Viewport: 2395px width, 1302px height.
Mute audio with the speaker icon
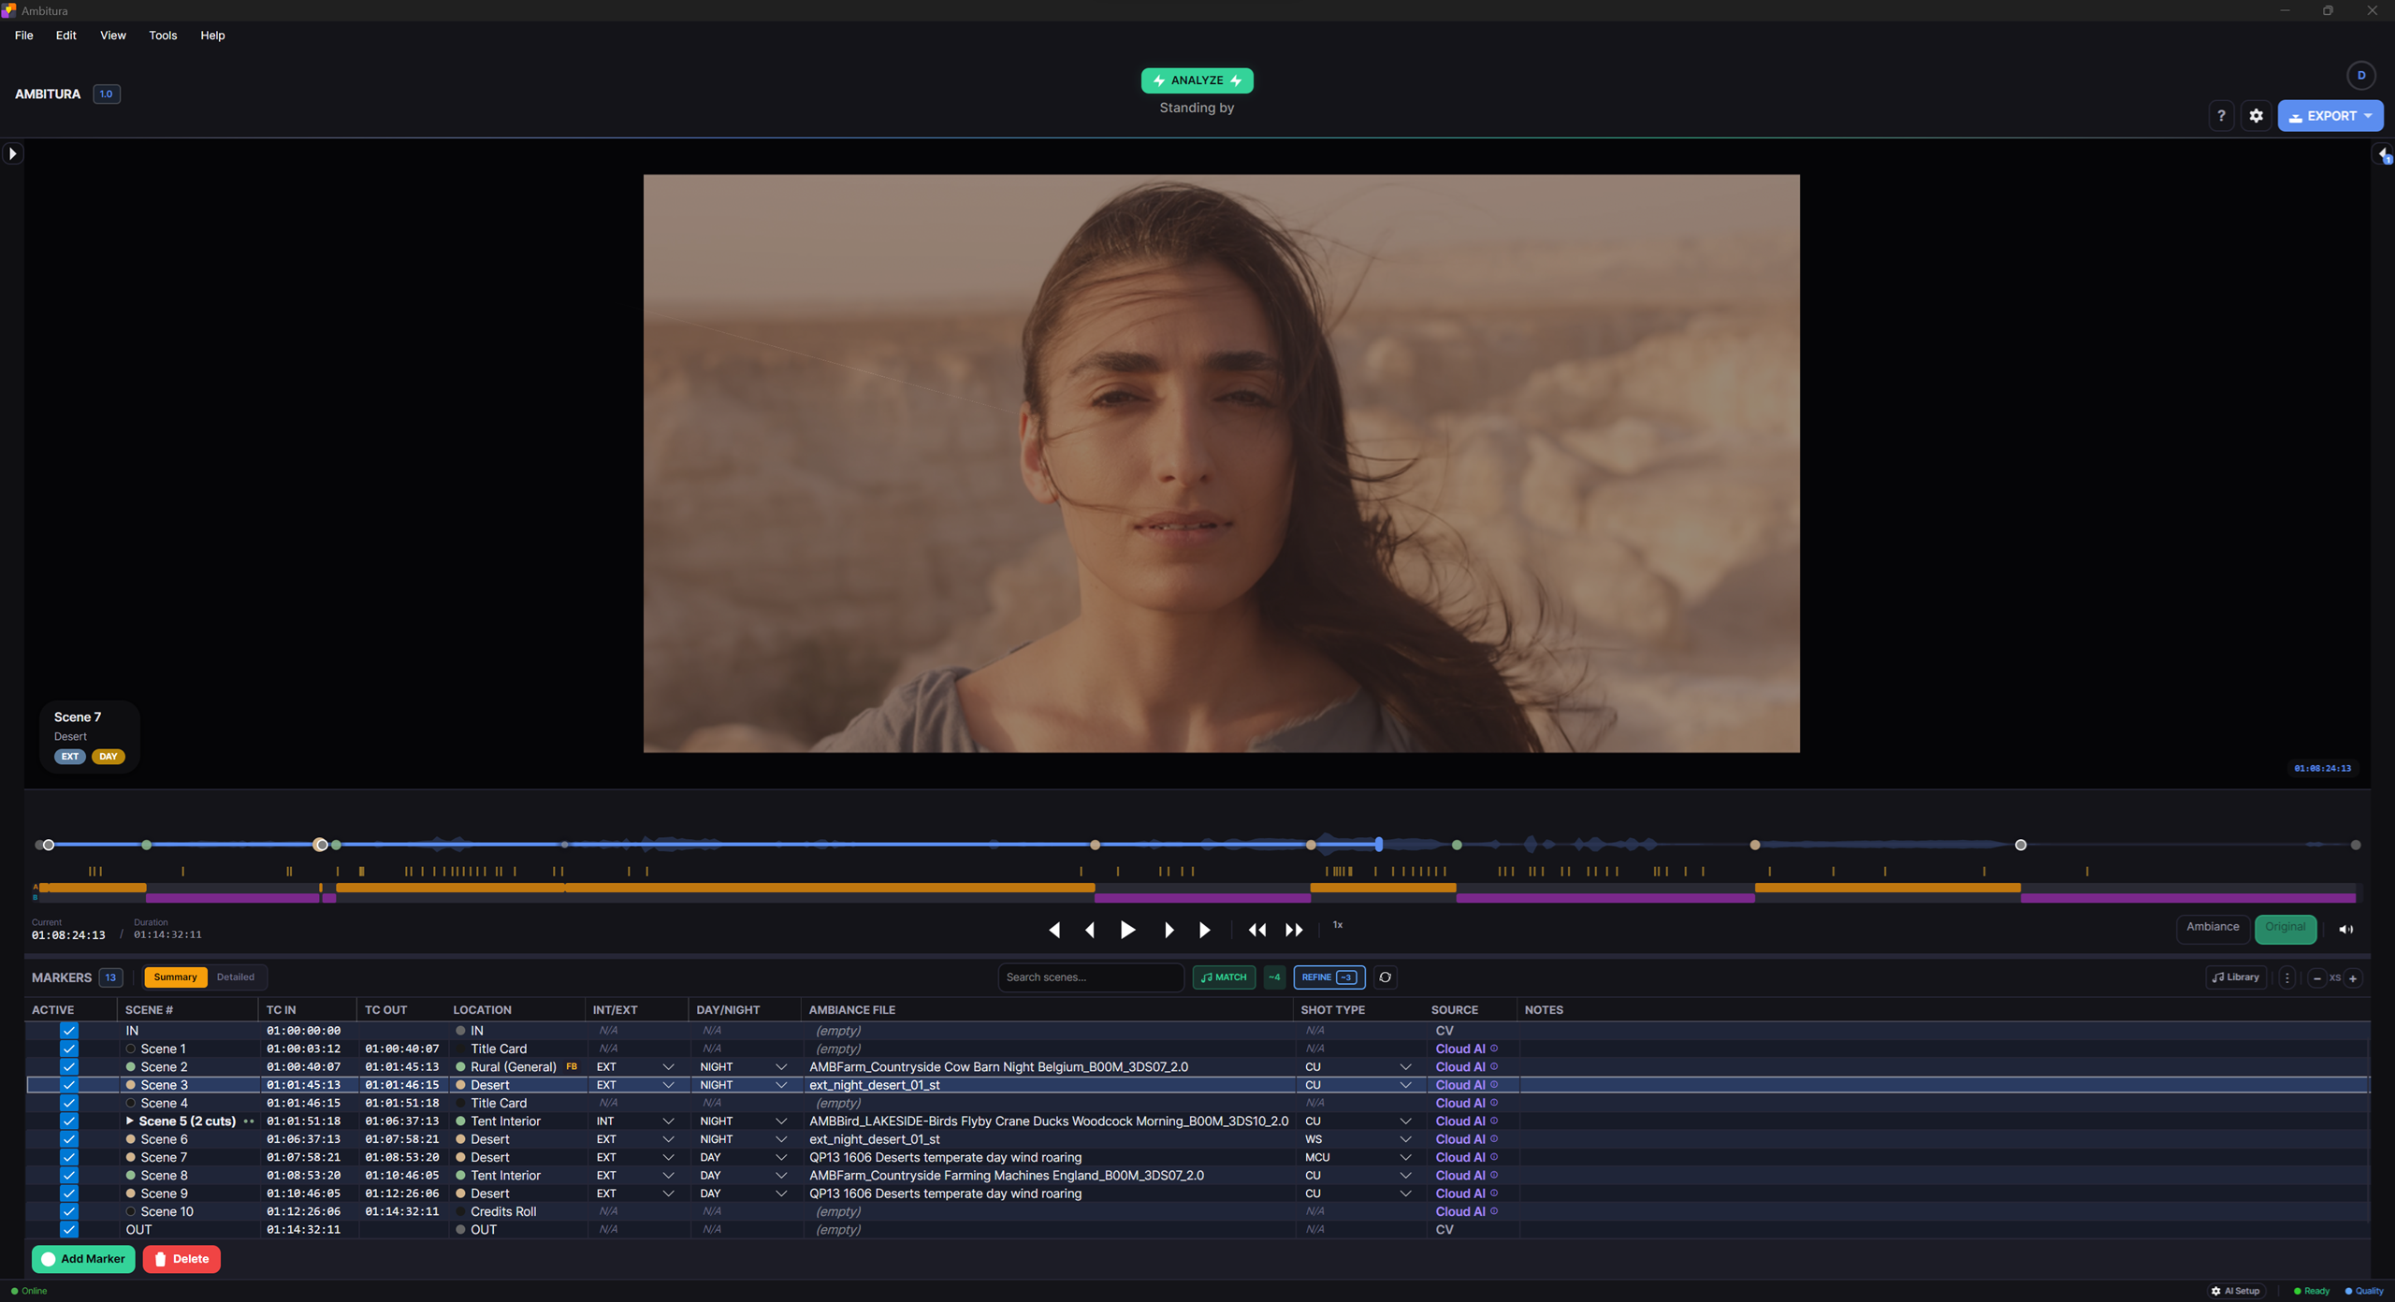point(2345,929)
